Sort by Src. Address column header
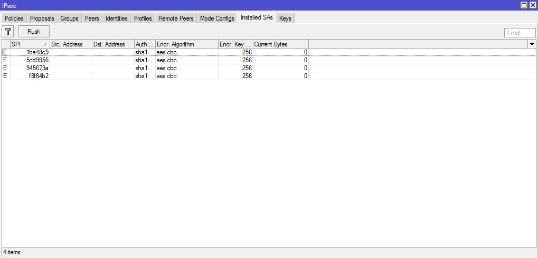This screenshot has height=258, width=538. pyautogui.click(x=71, y=44)
